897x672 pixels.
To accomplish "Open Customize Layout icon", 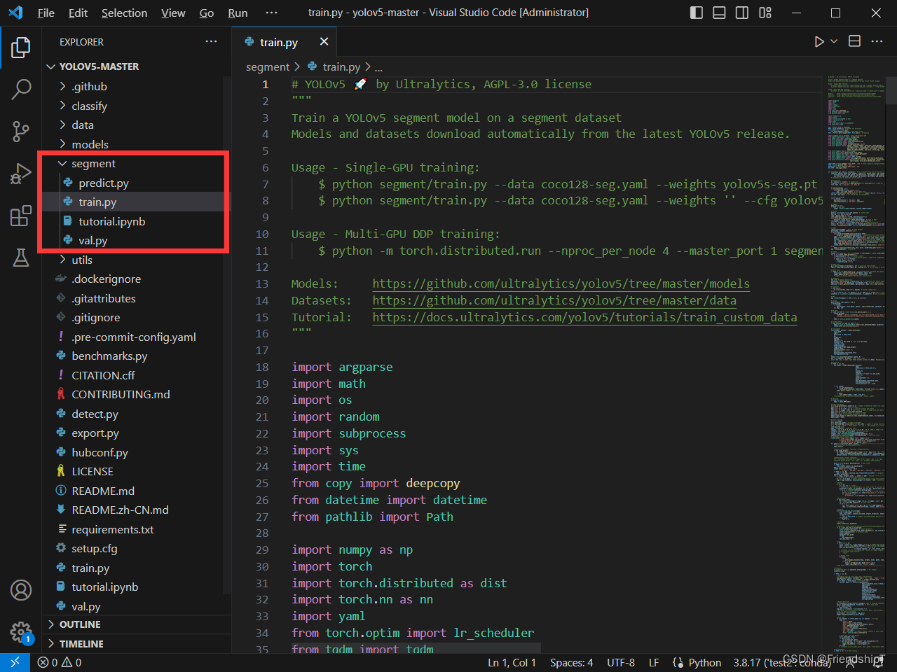I will (x=765, y=13).
